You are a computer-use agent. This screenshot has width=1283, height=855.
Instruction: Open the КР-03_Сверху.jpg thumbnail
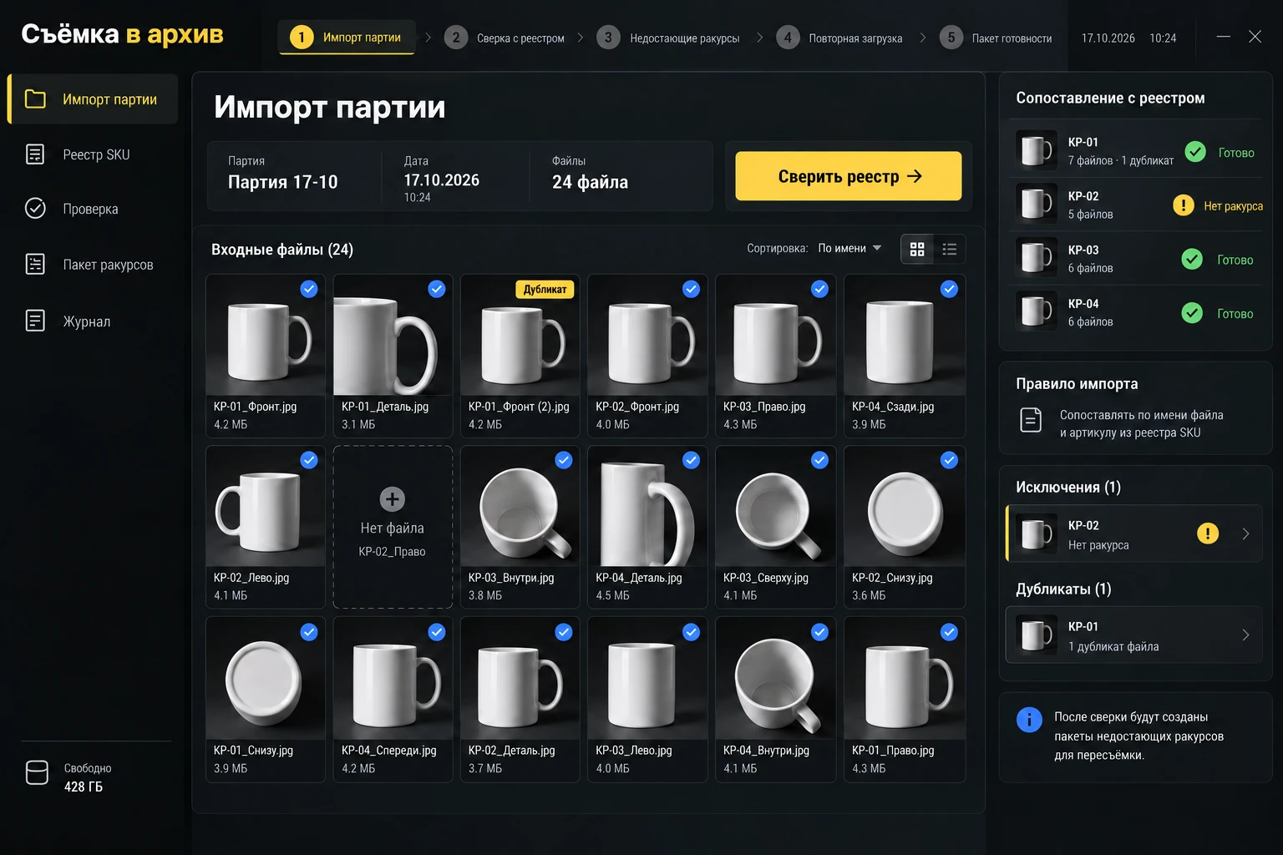tap(776, 507)
